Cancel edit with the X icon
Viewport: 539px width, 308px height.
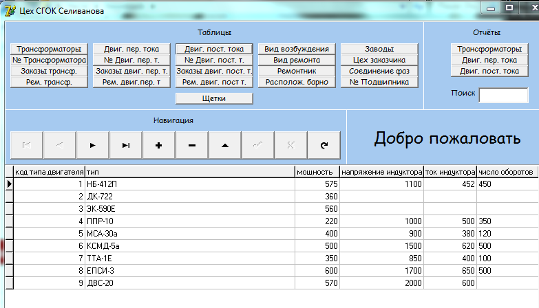tap(290, 145)
